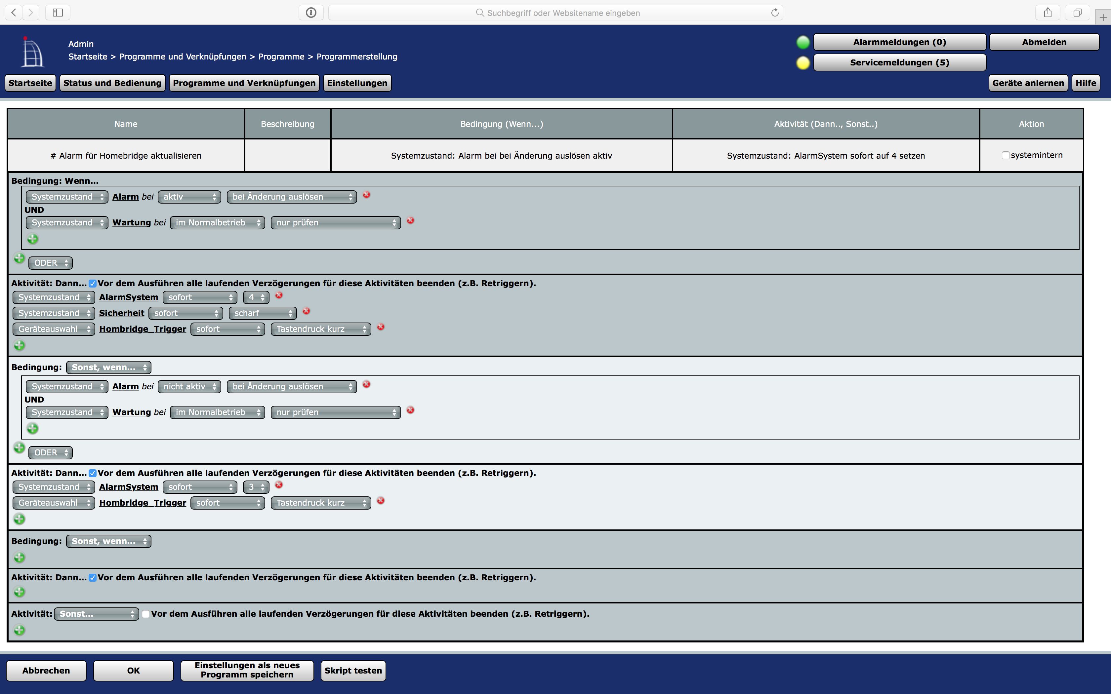Open the ODER operator dropdown
The height and width of the screenshot is (694, 1111).
point(50,262)
